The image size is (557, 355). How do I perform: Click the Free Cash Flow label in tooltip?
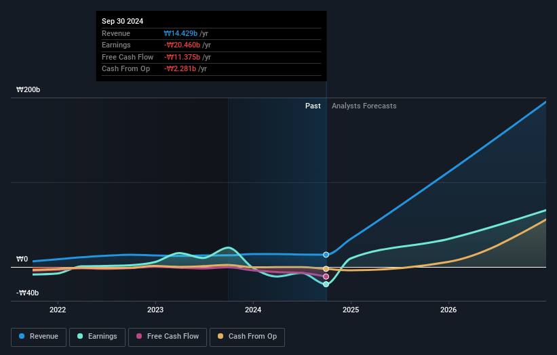(128, 57)
